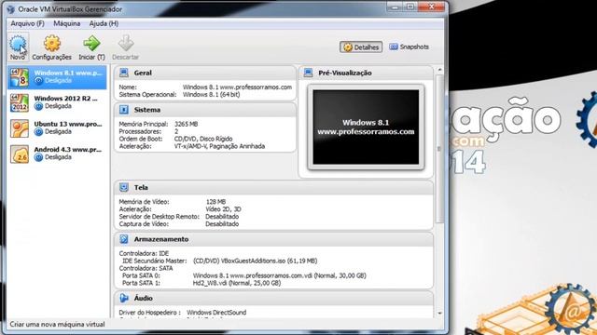Open the Armazenamento settings header link
The width and height of the screenshot is (597, 335).
coord(161,239)
